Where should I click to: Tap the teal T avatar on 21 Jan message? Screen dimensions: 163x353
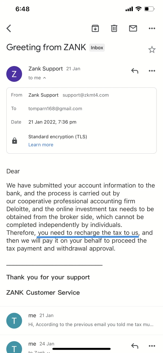pyautogui.click(x=14, y=321)
